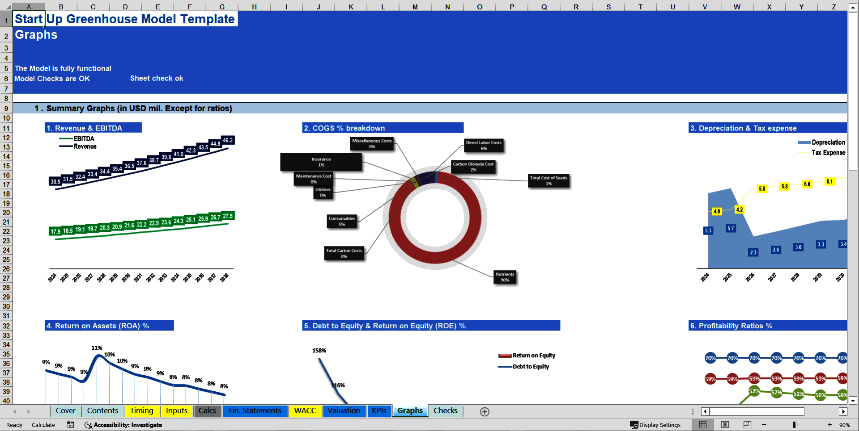Click the horizontal scrollbar left arrow
The height and width of the screenshot is (431, 859).
click(705, 411)
